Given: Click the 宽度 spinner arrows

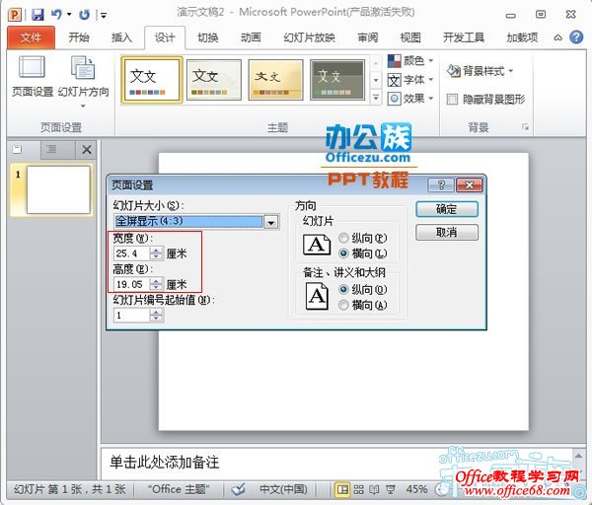Looking at the screenshot, I should click(x=156, y=253).
